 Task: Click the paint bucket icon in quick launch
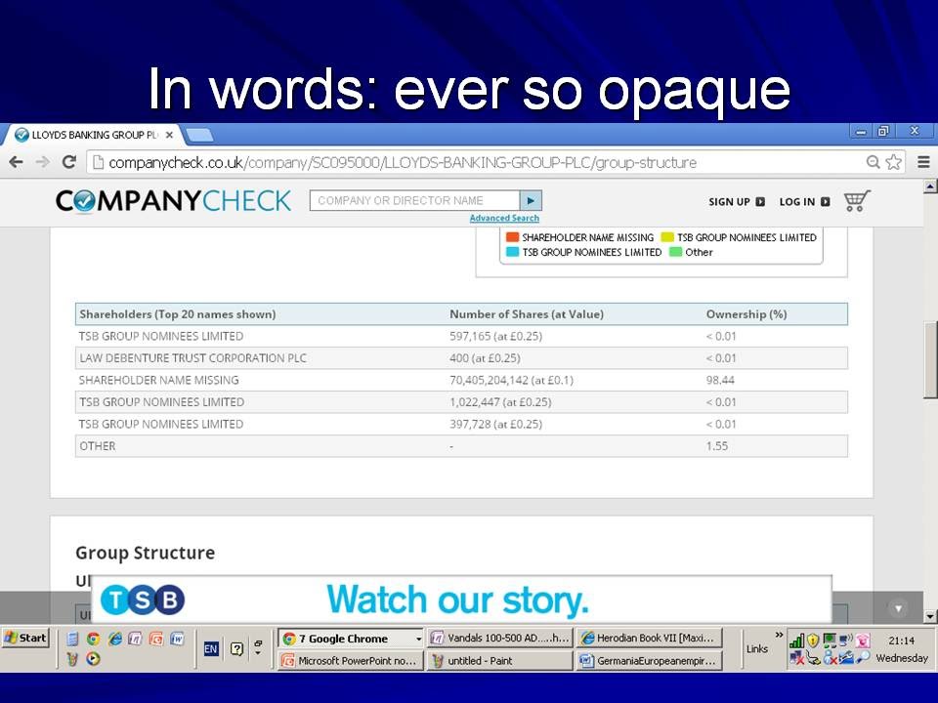pyautogui.click(x=72, y=659)
